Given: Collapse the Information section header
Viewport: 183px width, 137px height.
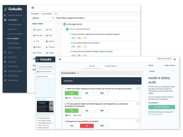Looking at the screenshot, I should tap(101, 81).
